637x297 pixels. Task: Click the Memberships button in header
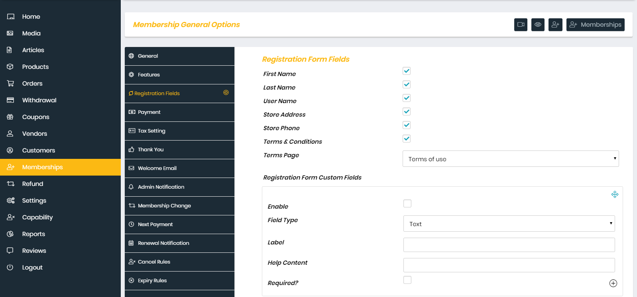point(596,25)
